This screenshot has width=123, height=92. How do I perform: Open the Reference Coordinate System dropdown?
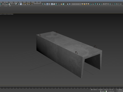point(13,4)
